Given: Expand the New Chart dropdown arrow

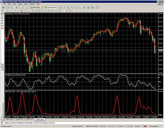Looking at the screenshot, I should tap(5, 7).
